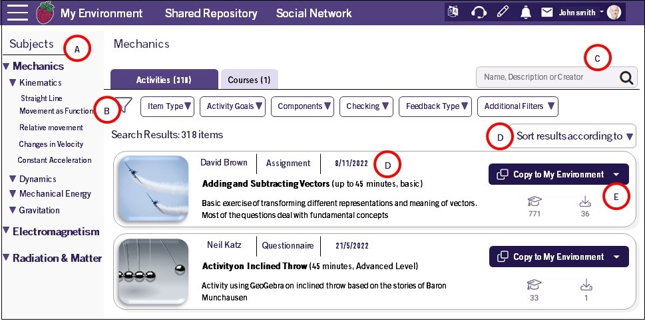Click the magnifying glass search icon

click(626, 78)
